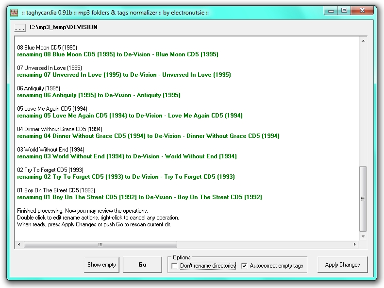Maximize the taghycardia window
Image resolution: width=384 pixels, height=288 pixels.
[x=344, y=11]
